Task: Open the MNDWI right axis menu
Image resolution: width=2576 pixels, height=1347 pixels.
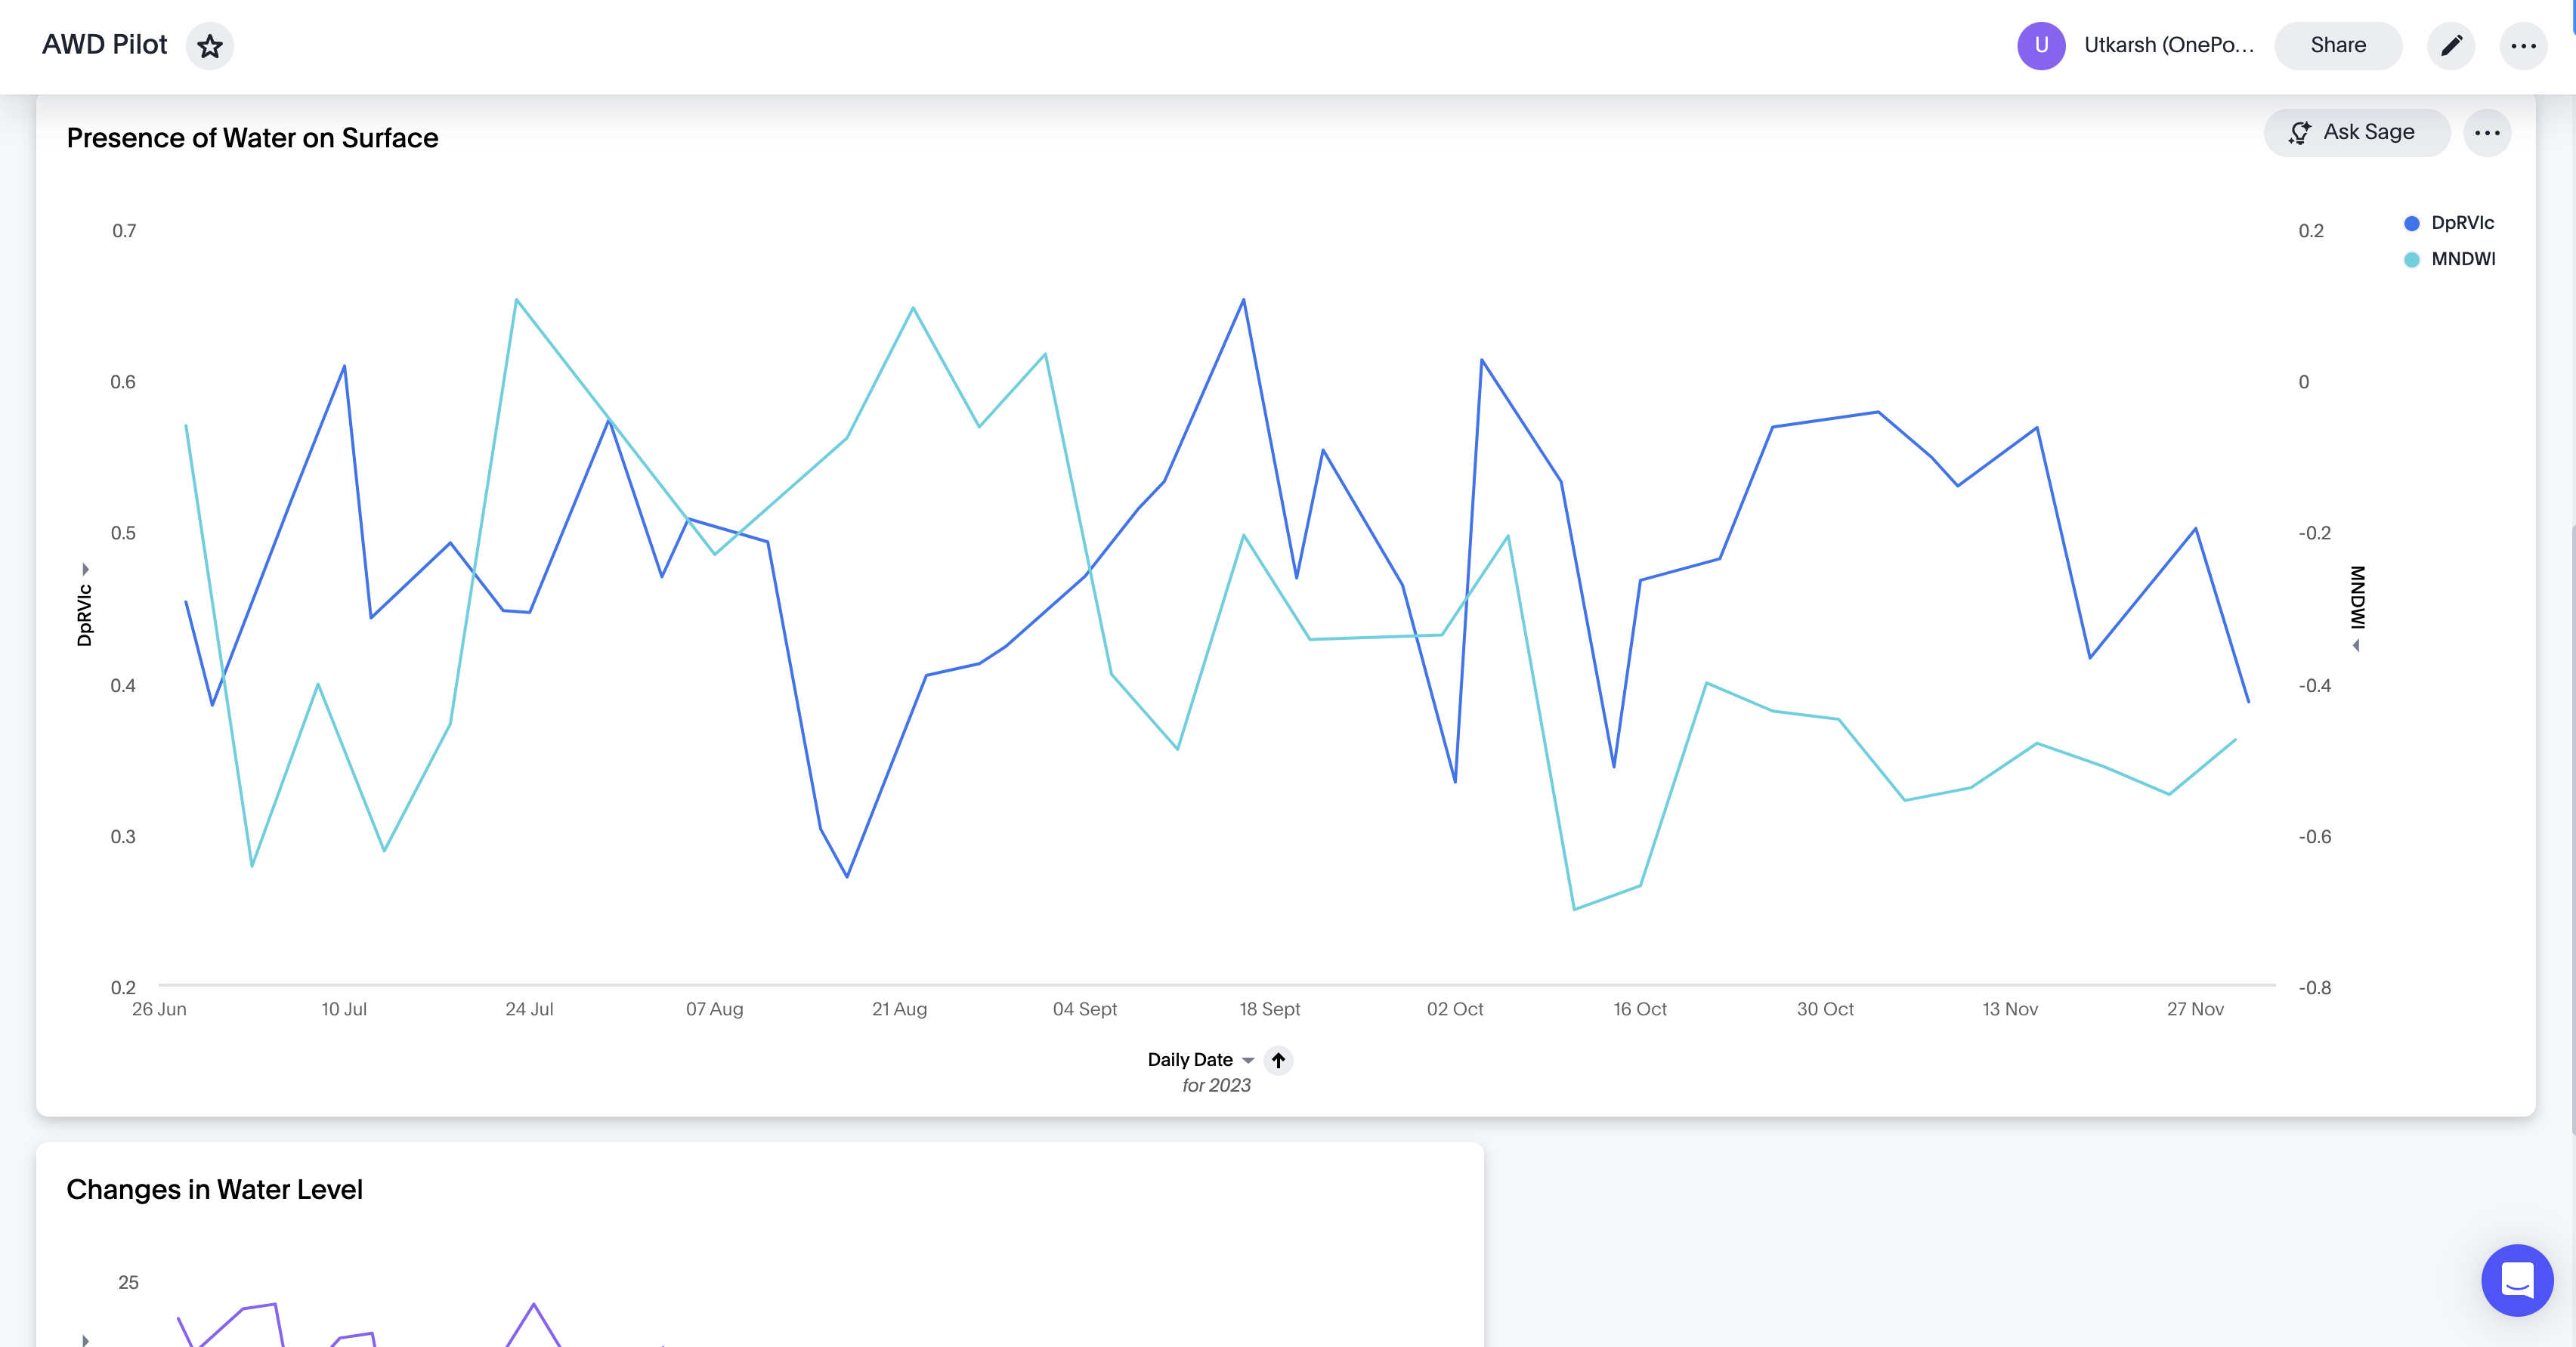Action: coord(2357,598)
